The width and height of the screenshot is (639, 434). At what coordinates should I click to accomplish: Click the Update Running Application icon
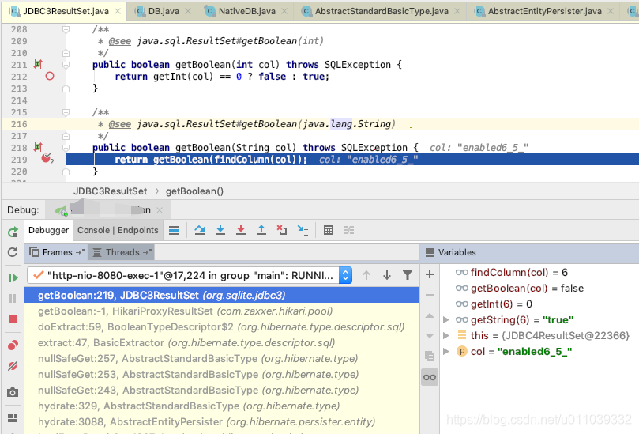click(13, 252)
